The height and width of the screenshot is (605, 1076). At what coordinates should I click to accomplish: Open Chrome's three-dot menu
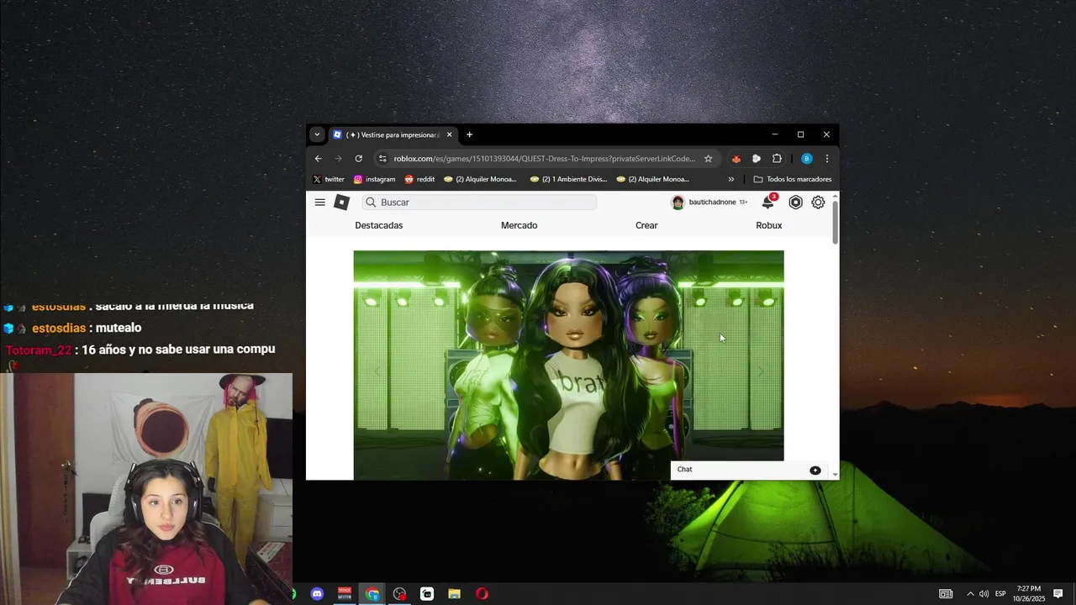(x=827, y=158)
